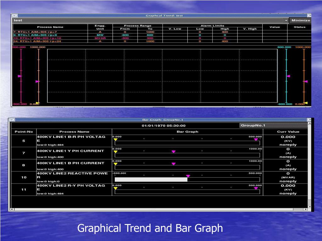Click the 'Value' column header in trend table

(275, 27)
